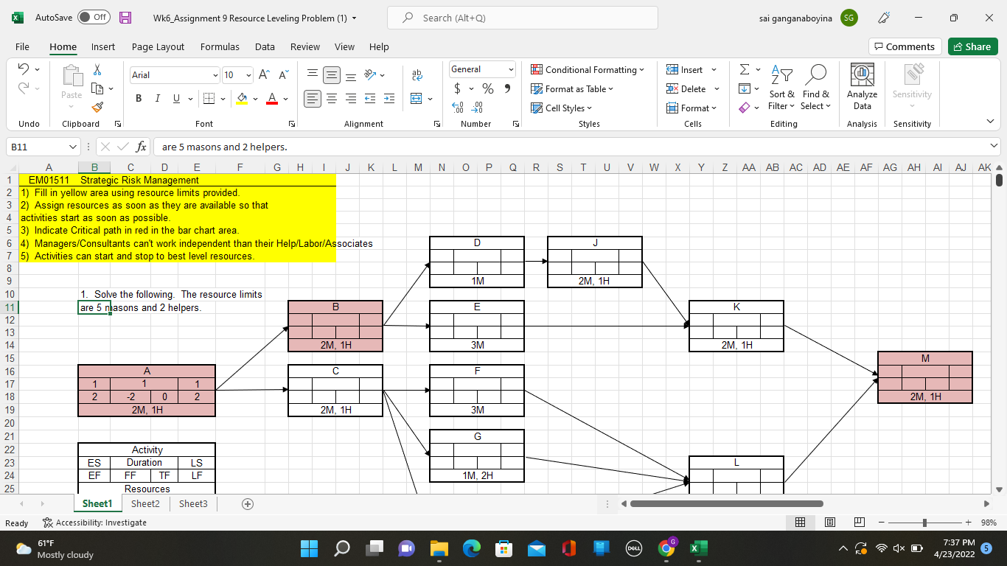Toggle Italic formatting
The image size is (1007, 566).
158,99
